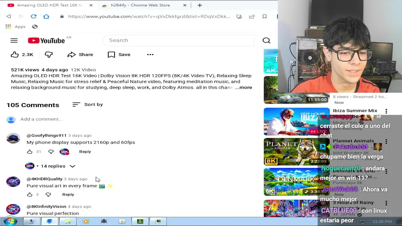Viewport: 402px width, 226px height.
Task: View site info via the padlock icon
Action: point(62,16)
